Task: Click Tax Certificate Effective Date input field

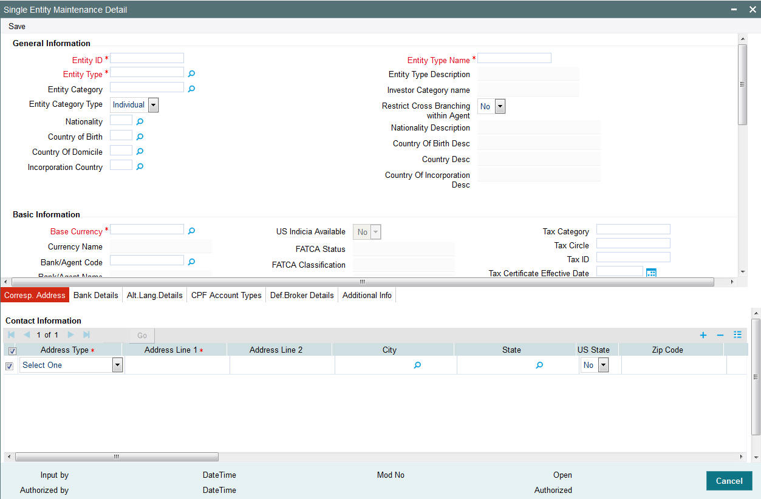Action: pos(619,271)
